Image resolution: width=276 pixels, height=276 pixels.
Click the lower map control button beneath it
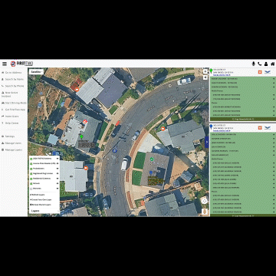click(205, 77)
